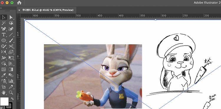Screen dimensions: 221x109
Task: Close the 주디랜드 로고.ai document tab
Action: pyautogui.click(x=19, y=10)
